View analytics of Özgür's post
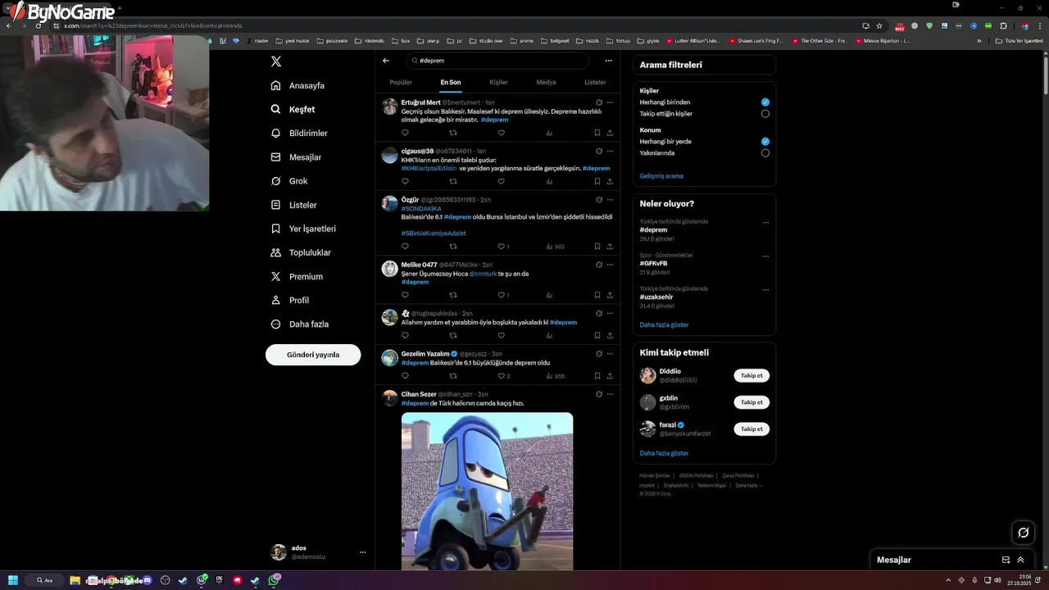Image resolution: width=1049 pixels, height=590 pixels. click(x=555, y=247)
